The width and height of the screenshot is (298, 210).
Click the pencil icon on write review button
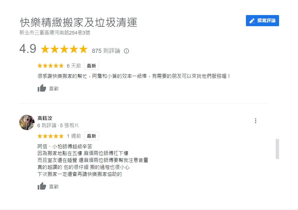pos(252,21)
